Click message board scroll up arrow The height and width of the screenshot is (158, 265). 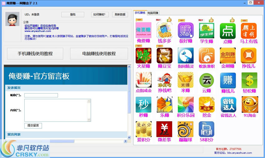click(x=129, y=67)
